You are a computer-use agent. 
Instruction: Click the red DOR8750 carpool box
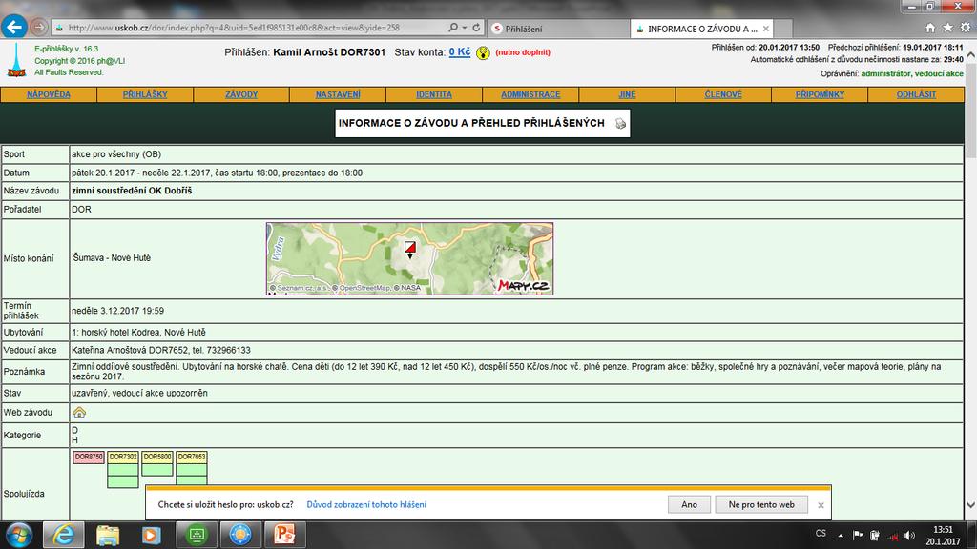click(x=89, y=457)
